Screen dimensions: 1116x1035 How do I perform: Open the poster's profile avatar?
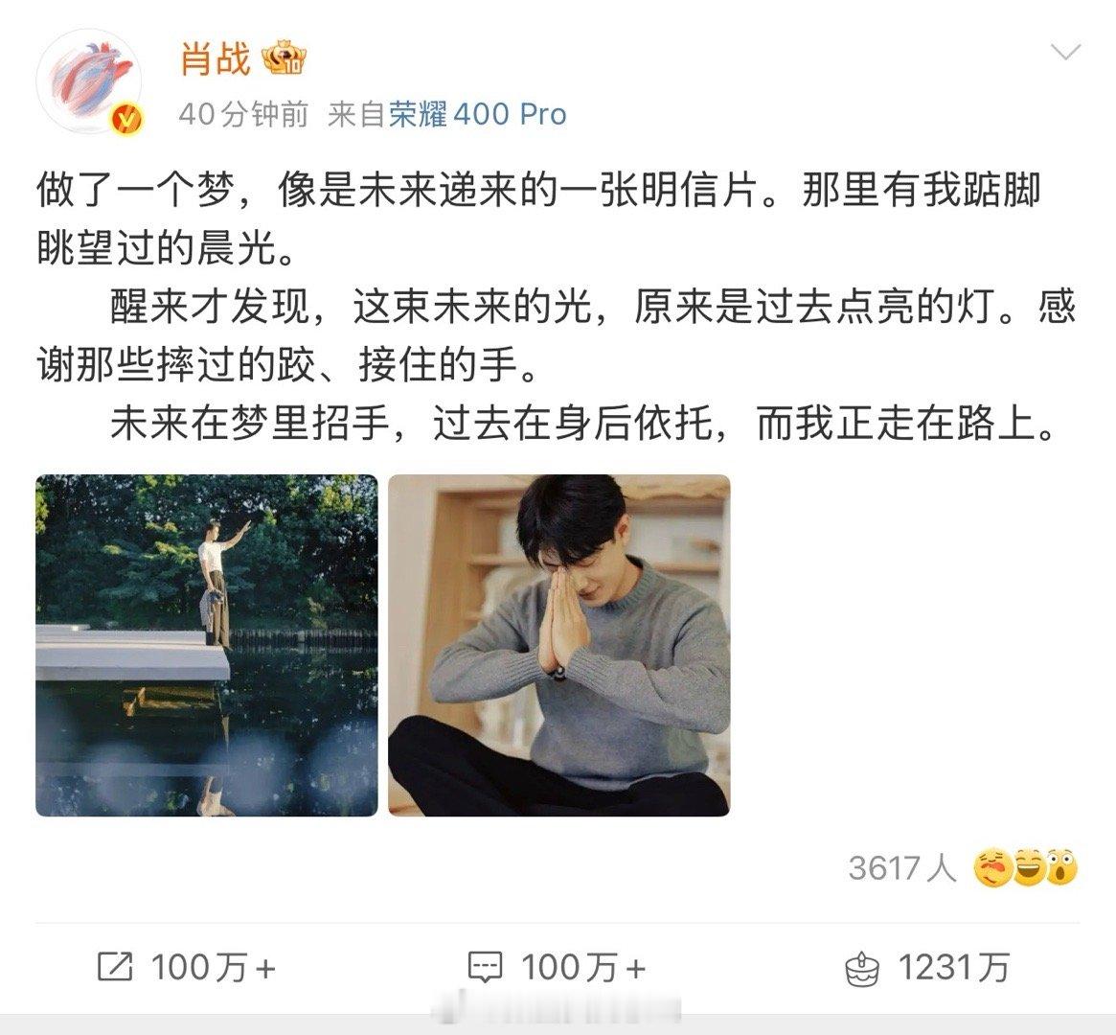(x=90, y=80)
